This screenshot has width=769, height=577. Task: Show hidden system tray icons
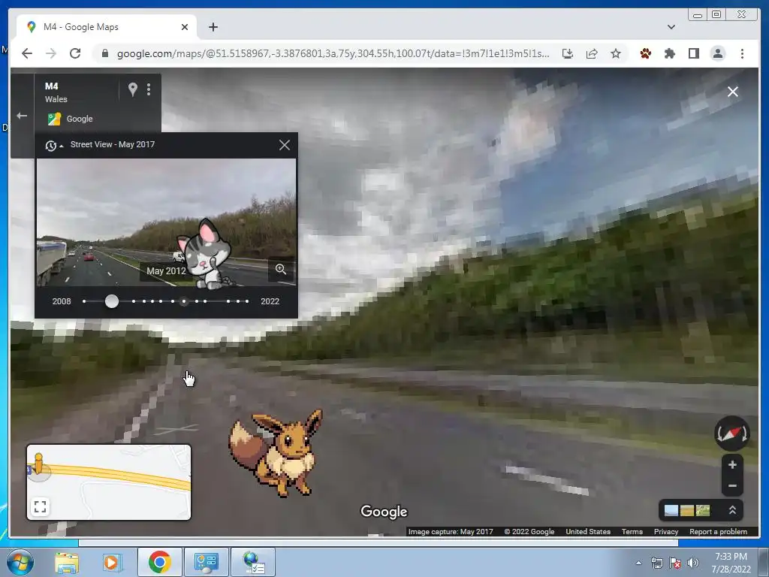click(638, 563)
